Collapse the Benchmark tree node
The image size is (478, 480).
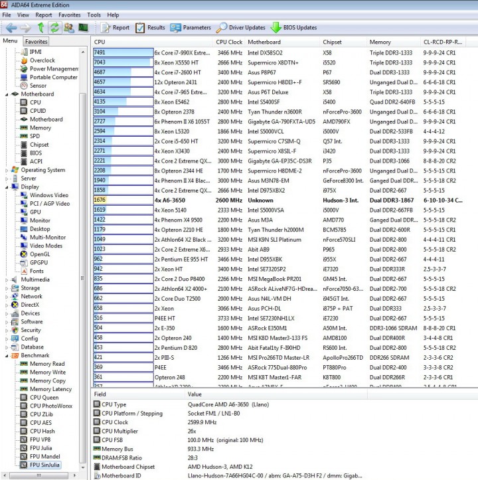(x=7, y=356)
